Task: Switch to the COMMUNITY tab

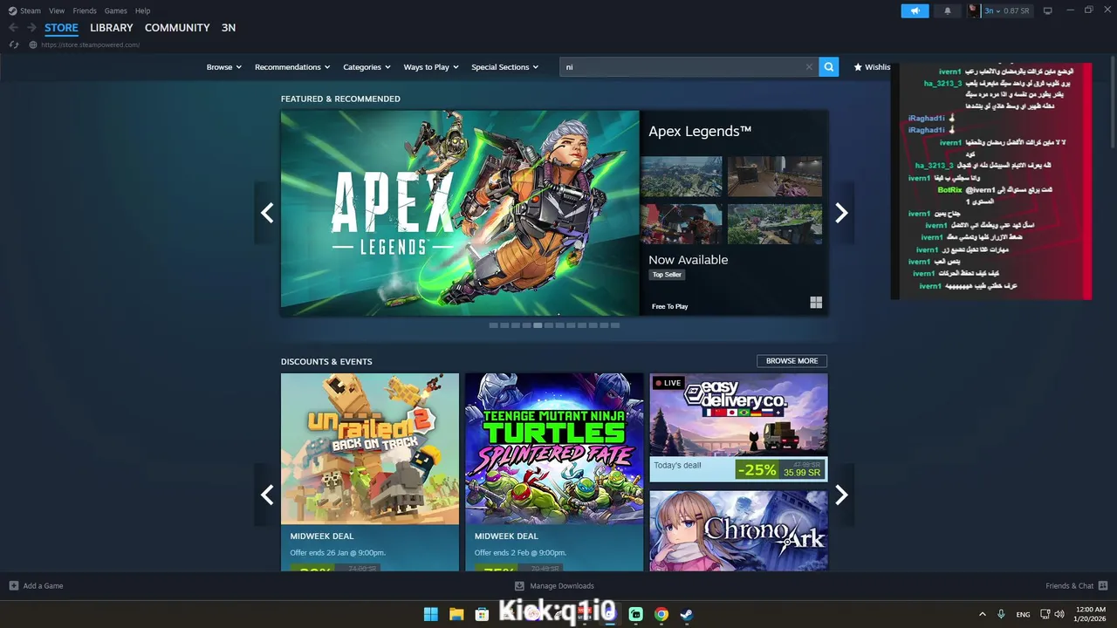Action: pos(177,28)
